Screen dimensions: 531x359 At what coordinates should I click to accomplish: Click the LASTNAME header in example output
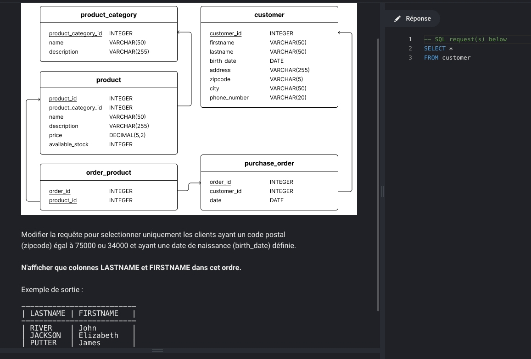(x=47, y=313)
